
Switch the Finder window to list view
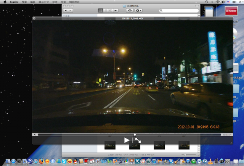(x=106, y=10)
